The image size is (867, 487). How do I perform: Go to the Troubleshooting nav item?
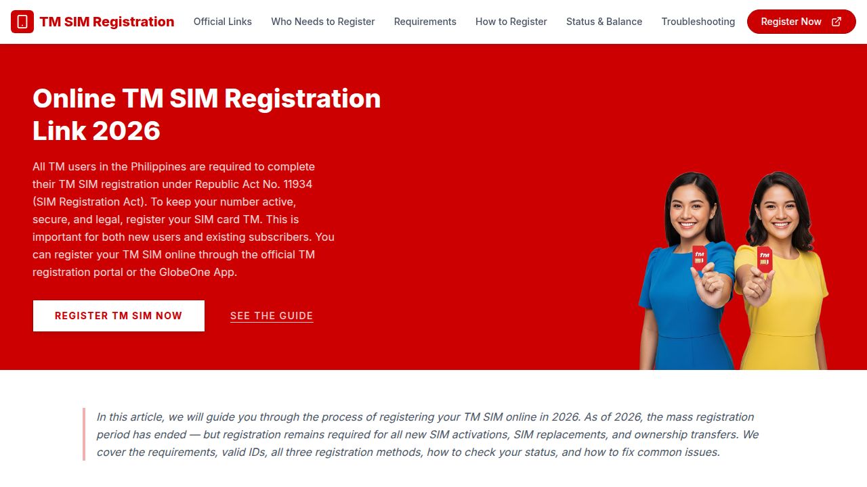tap(698, 22)
